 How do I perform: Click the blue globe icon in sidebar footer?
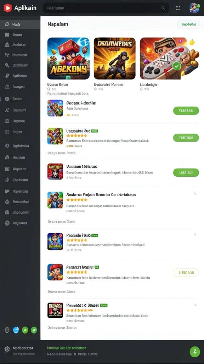pos(16,330)
